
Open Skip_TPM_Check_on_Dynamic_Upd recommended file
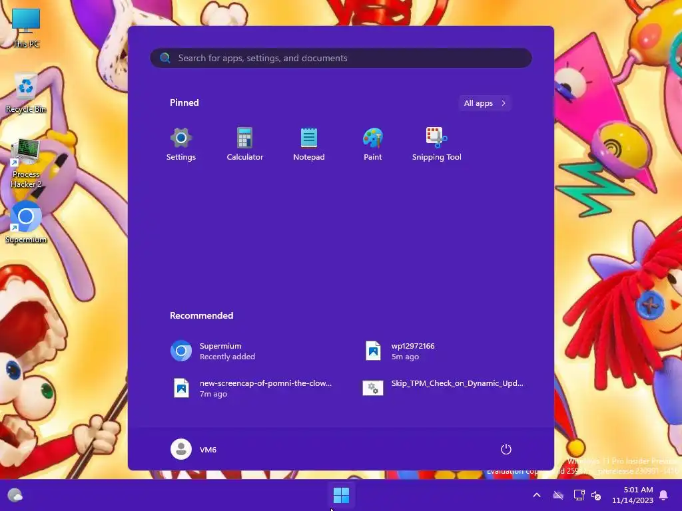click(444, 388)
